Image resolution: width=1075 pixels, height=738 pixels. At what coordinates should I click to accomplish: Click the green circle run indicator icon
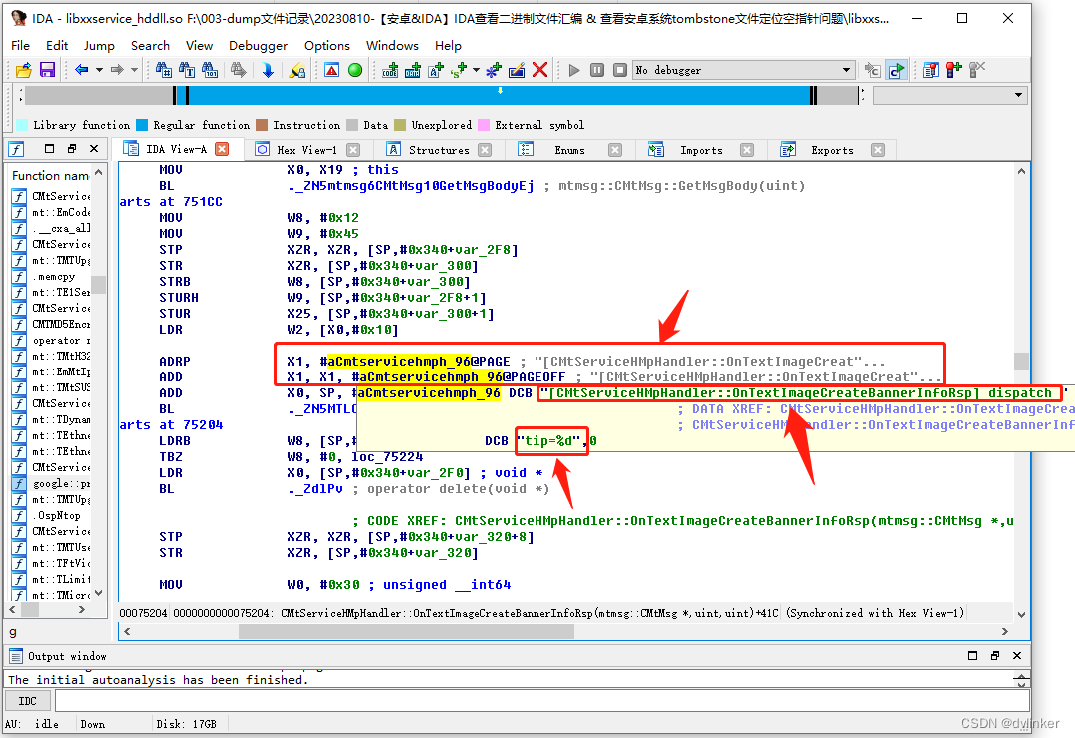[355, 70]
